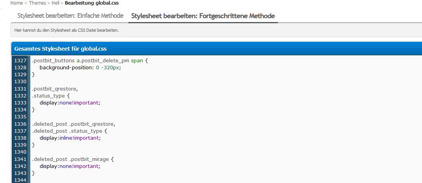Click .deleted_post .postbit_qrestore, on line 1336

pos(73,124)
